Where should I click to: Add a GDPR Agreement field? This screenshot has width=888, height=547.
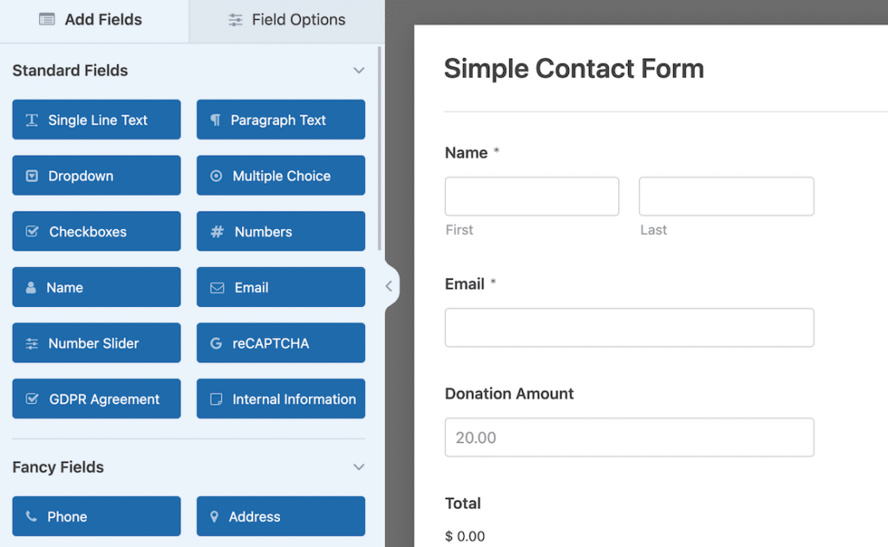click(x=95, y=398)
